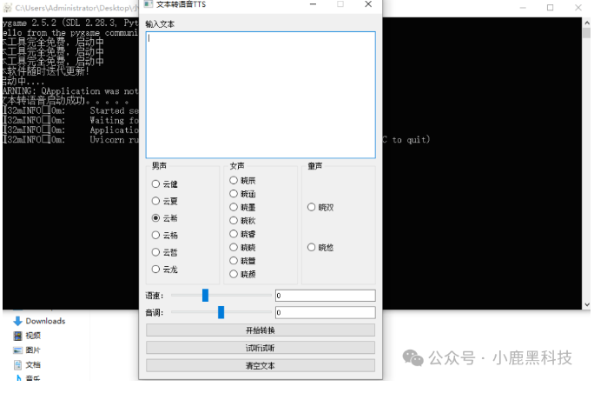This screenshot has width=594, height=400.
Task: Click the 文本转语音TTS window title icon
Action: click(148, 5)
